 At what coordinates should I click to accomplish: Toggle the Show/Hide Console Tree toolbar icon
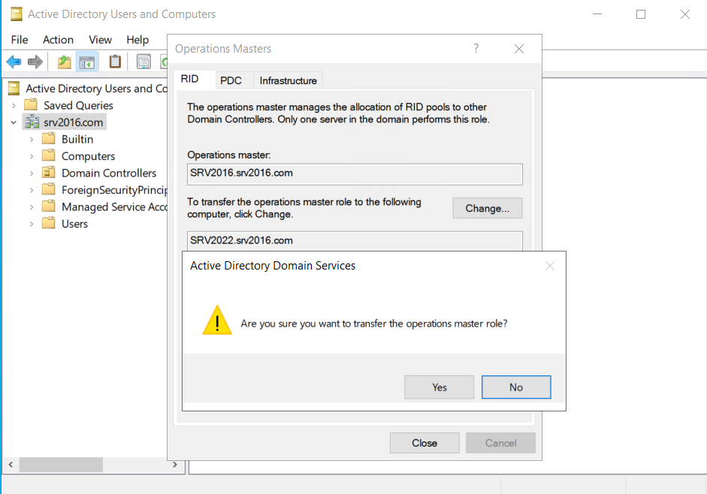pyautogui.click(x=86, y=62)
